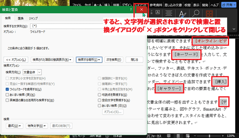Switch to the ジャンプ tab
The width and height of the screenshot is (239, 138).
point(33,19)
